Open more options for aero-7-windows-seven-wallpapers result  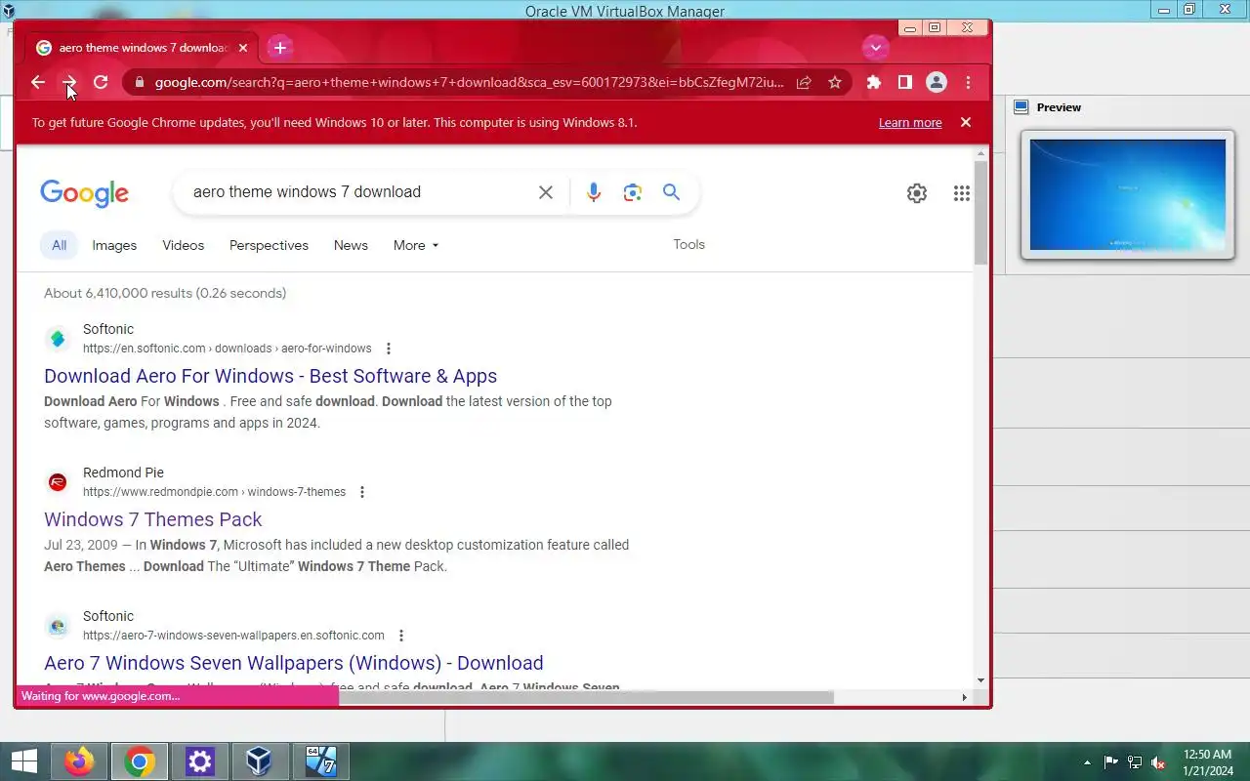coord(401,636)
